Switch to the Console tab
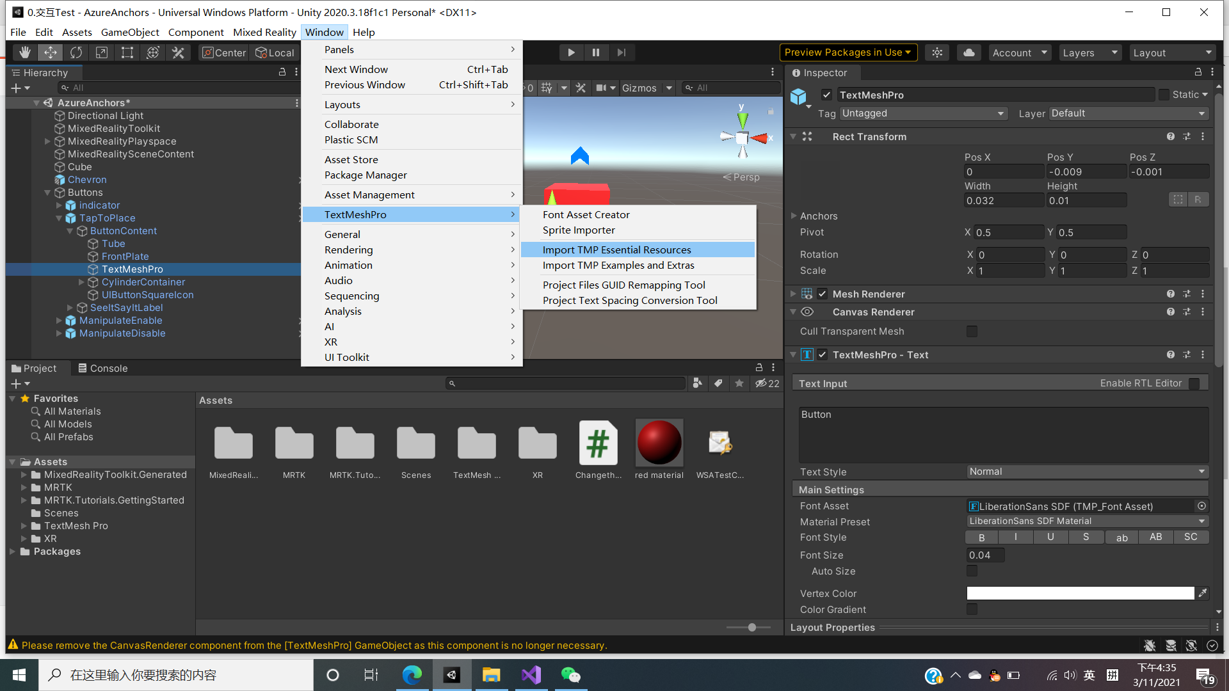 pyautogui.click(x=102, y=368)
